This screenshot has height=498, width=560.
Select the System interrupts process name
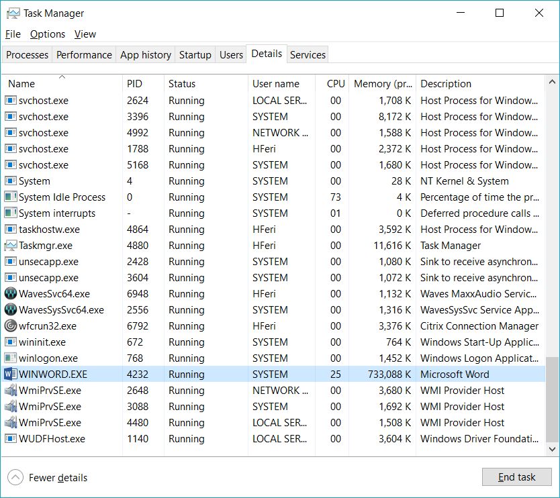point(57,213)
